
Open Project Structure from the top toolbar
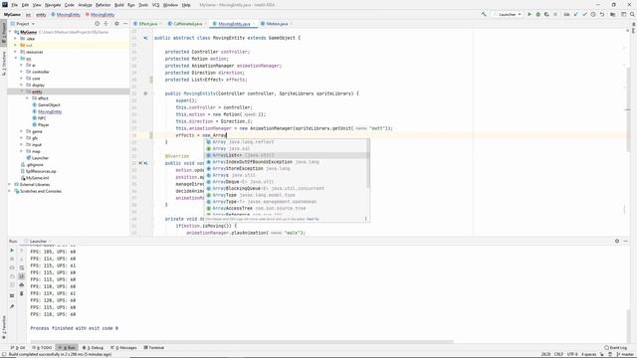(x=613, y=14)
